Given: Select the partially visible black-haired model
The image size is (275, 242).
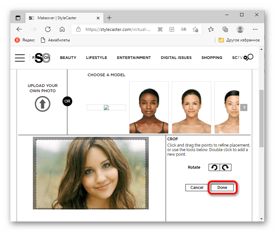Looking at the screenshot, I should click(227, 107).
